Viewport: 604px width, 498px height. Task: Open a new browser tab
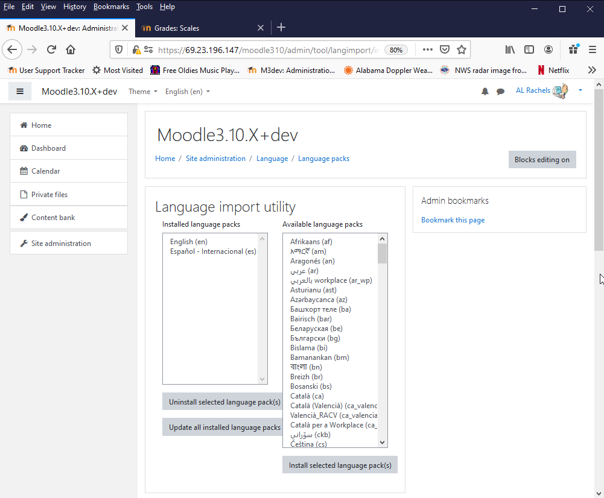tap(281, 27)
